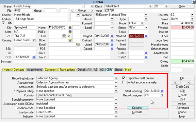Open the client number 92 dropdown
Image resolution: width=196 pixels, height=122 pixels.
[x=166, y=6]
